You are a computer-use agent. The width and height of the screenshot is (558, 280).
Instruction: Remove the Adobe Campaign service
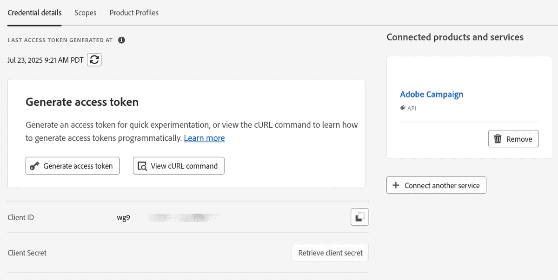click(513, 139)
